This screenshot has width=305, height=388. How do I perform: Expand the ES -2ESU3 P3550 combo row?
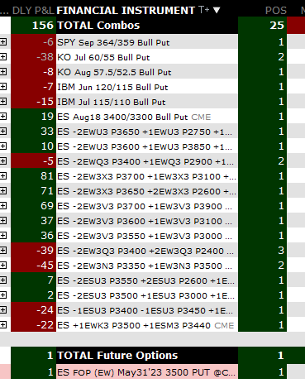point(3,280)
